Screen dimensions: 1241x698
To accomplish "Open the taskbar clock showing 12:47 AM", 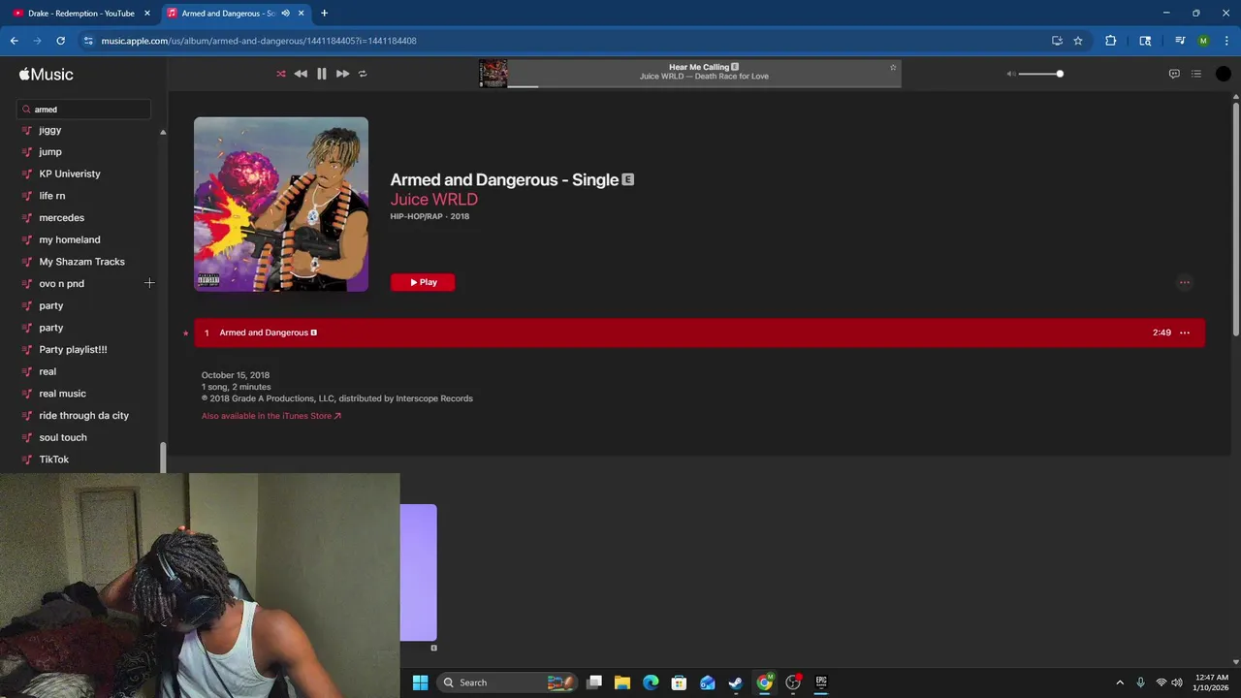I will pos(1212,682).
